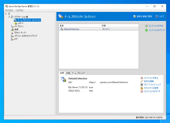Image resolution: width=170 pixels, height=123 pixels.
Task: Open the ファイル(F) menu
Action: pyautogui.click(x=9, y=10)
